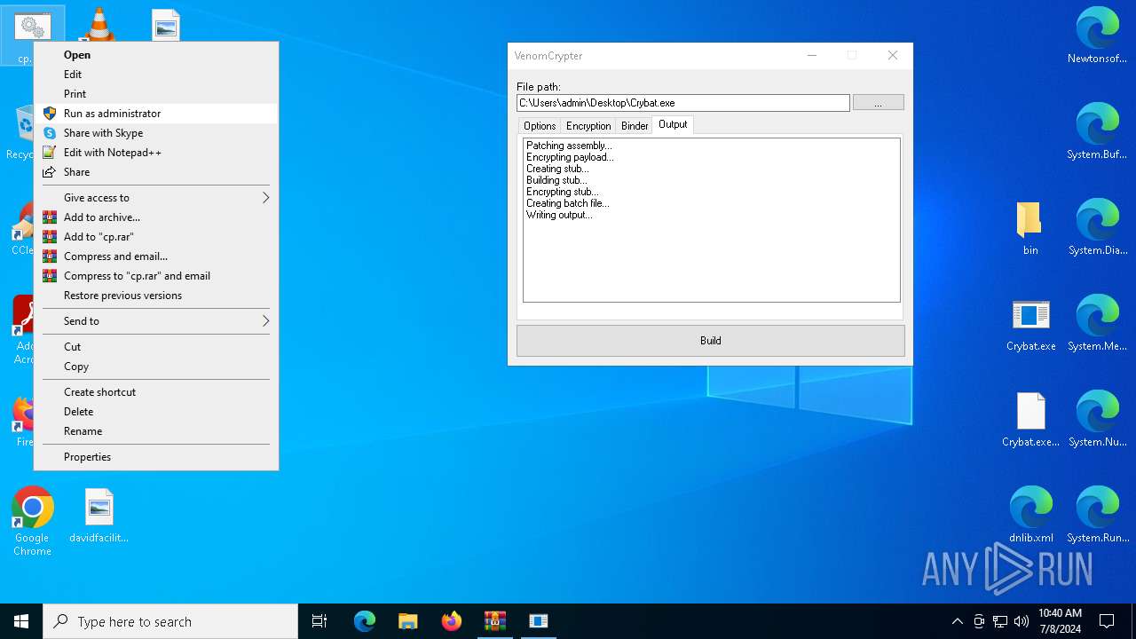The width and height of the screenshot is (1136, 639).
Task: Select Create shortcut
Action: click(x=156, y=392)
